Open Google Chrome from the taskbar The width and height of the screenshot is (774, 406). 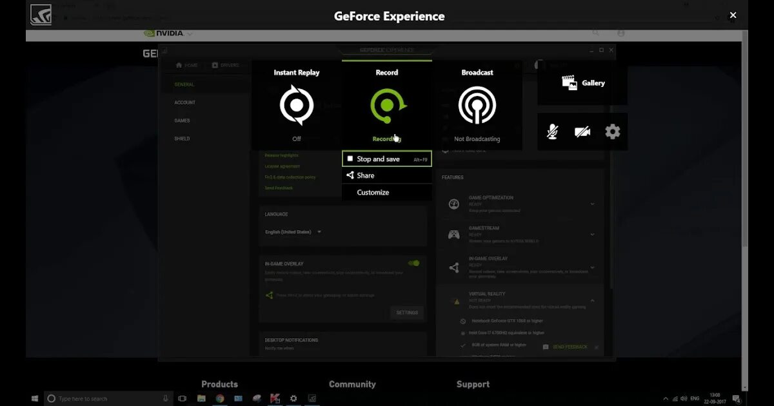point(220,399)
